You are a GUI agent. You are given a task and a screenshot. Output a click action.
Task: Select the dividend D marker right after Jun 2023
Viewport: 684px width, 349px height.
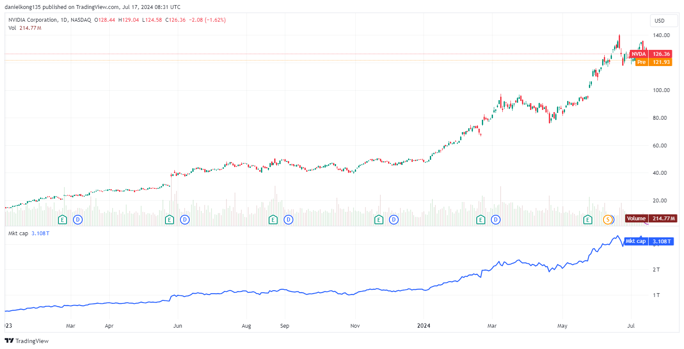click(185, 220)
